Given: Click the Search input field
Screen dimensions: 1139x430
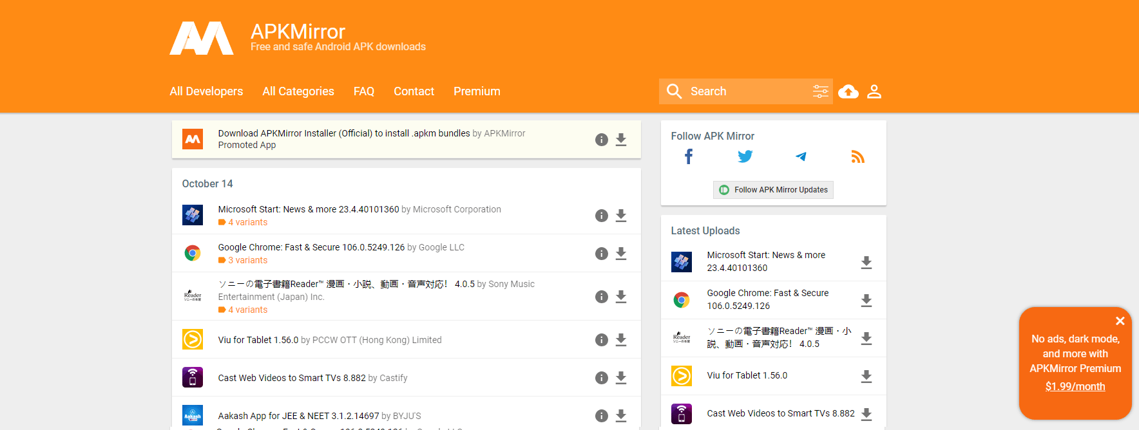Looking at the screenshot, I should 747,91.
